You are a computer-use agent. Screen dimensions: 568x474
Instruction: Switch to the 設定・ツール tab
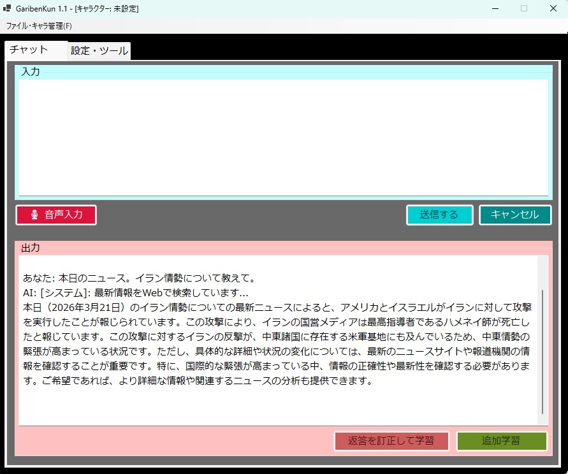coord(99,50)
